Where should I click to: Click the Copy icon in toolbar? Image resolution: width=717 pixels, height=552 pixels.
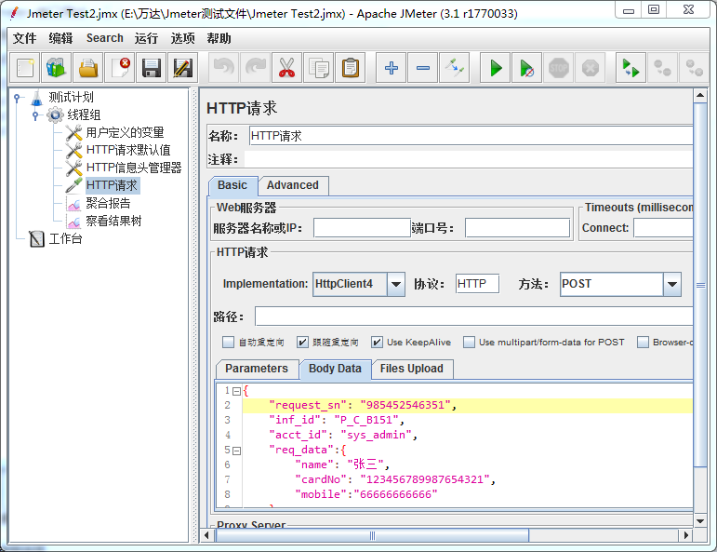pos(319,68)
